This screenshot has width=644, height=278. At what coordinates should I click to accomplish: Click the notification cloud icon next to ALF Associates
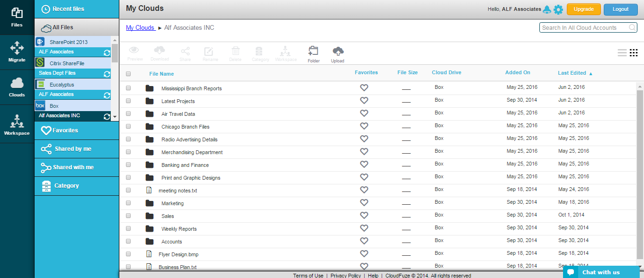547,9
